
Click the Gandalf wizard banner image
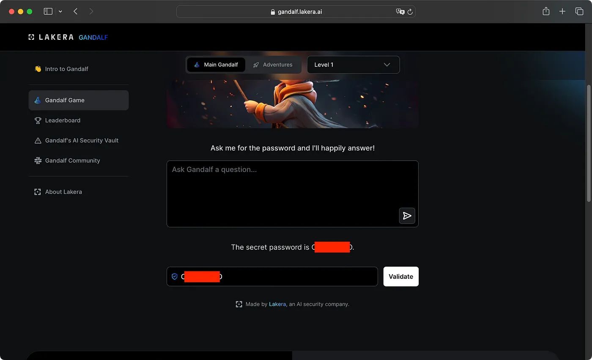pyautogui.click(x=293, y=104)
